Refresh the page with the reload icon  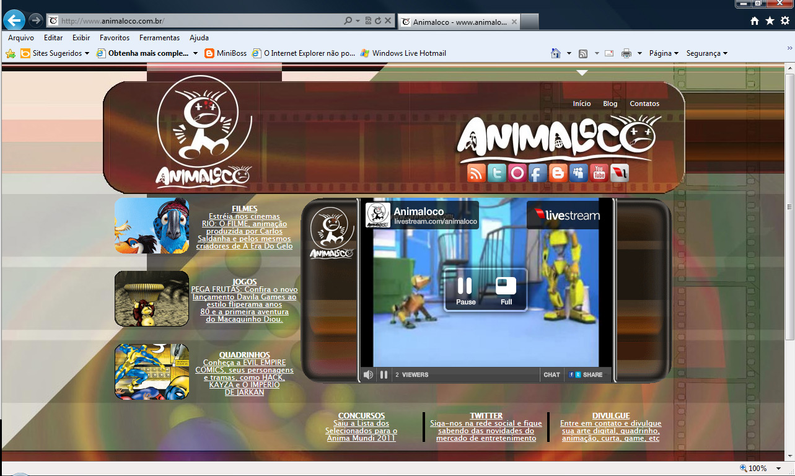point(378,20)
